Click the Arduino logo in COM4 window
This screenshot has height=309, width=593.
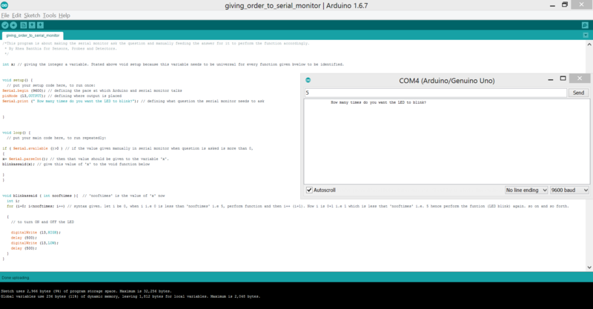308,79
